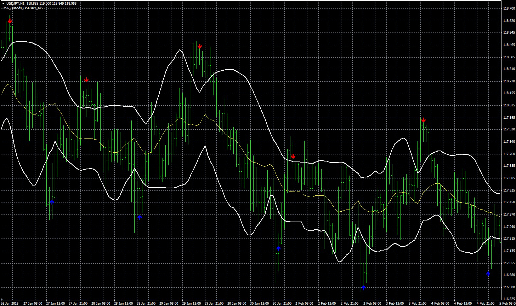Click the 4 Feb 05:00 time label

[440, 303]
